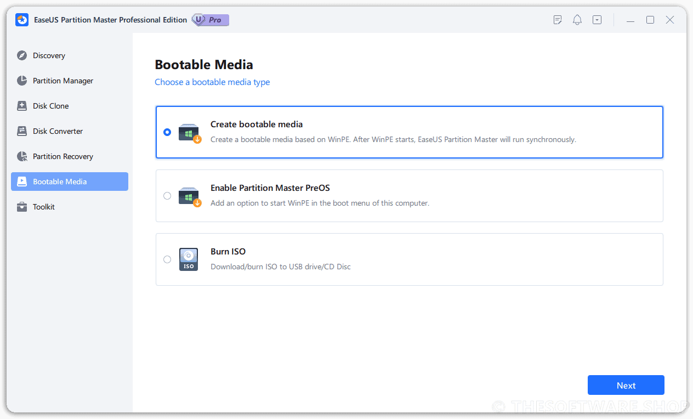Click 'Add an option to start WinPE' description
Image resolution: width=693 pixels, height=419 pixels.
tap(320, 203)
